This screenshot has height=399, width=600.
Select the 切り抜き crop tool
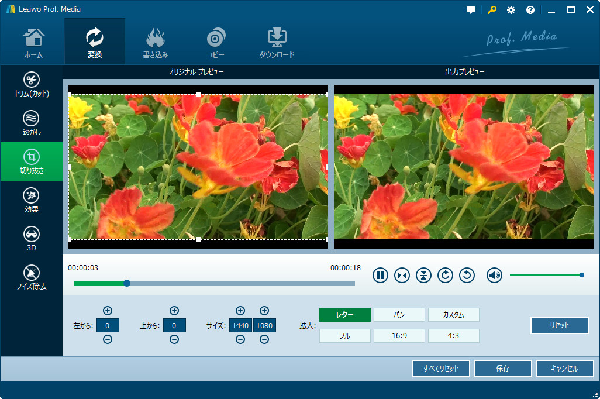click(32, 161)
